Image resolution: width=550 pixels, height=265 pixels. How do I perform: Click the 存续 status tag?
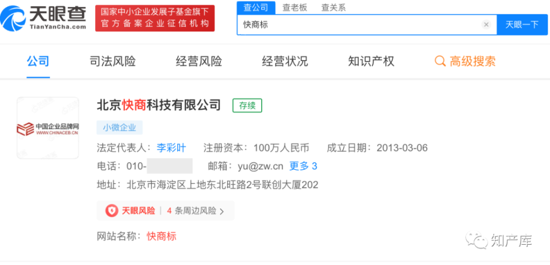pos(248,106)
